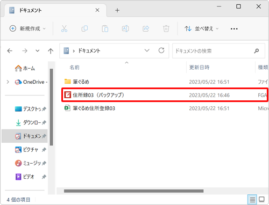Maximize the Explorer window

coord(238,6)
